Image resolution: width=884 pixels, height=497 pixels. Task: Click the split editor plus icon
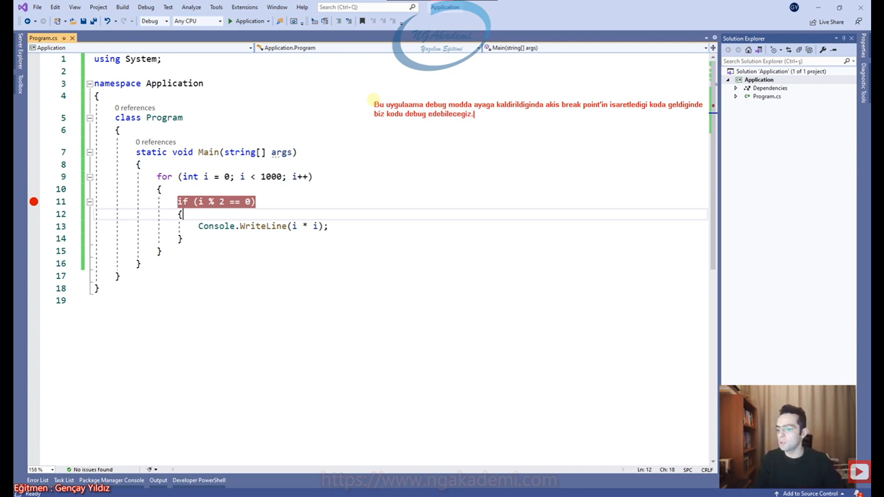[x=713, y=48]
